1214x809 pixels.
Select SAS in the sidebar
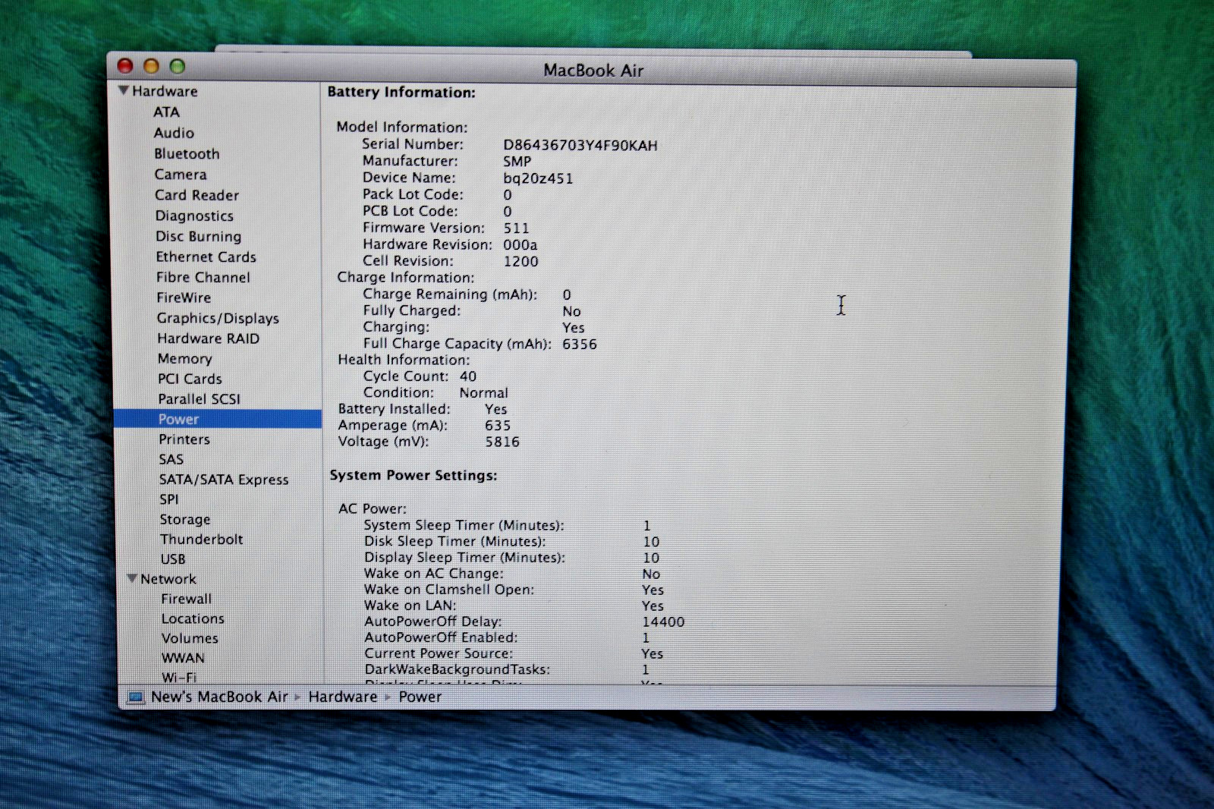171,459
